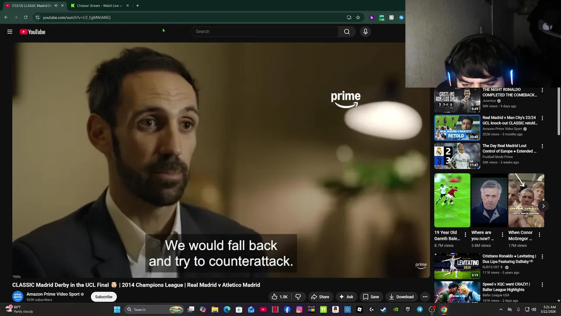Open the YouTube hamburger guide menu
The image size is (561, 316).
coord(10,32)
